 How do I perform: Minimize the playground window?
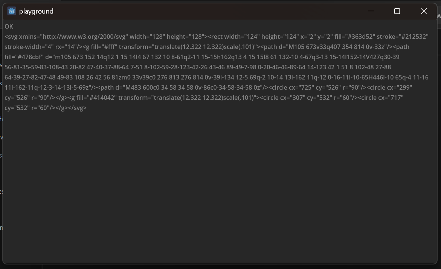pyautogui.click(x=371, y=11)
